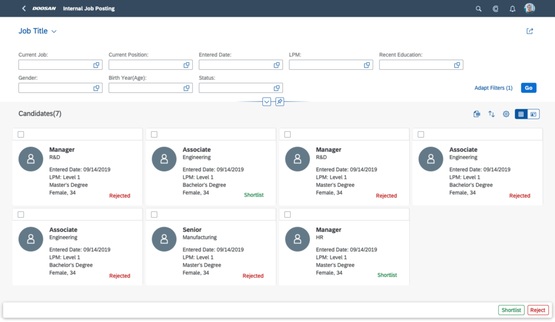The image size is (555, 322).
Task: Click Adapt Filters link
Action: point(493,87)
